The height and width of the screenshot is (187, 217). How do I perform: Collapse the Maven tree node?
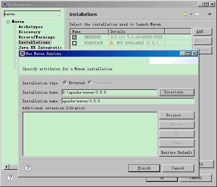click(x=8, y=22)
